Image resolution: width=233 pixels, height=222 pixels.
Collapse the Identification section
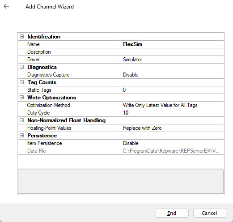[x=21, y=37]
